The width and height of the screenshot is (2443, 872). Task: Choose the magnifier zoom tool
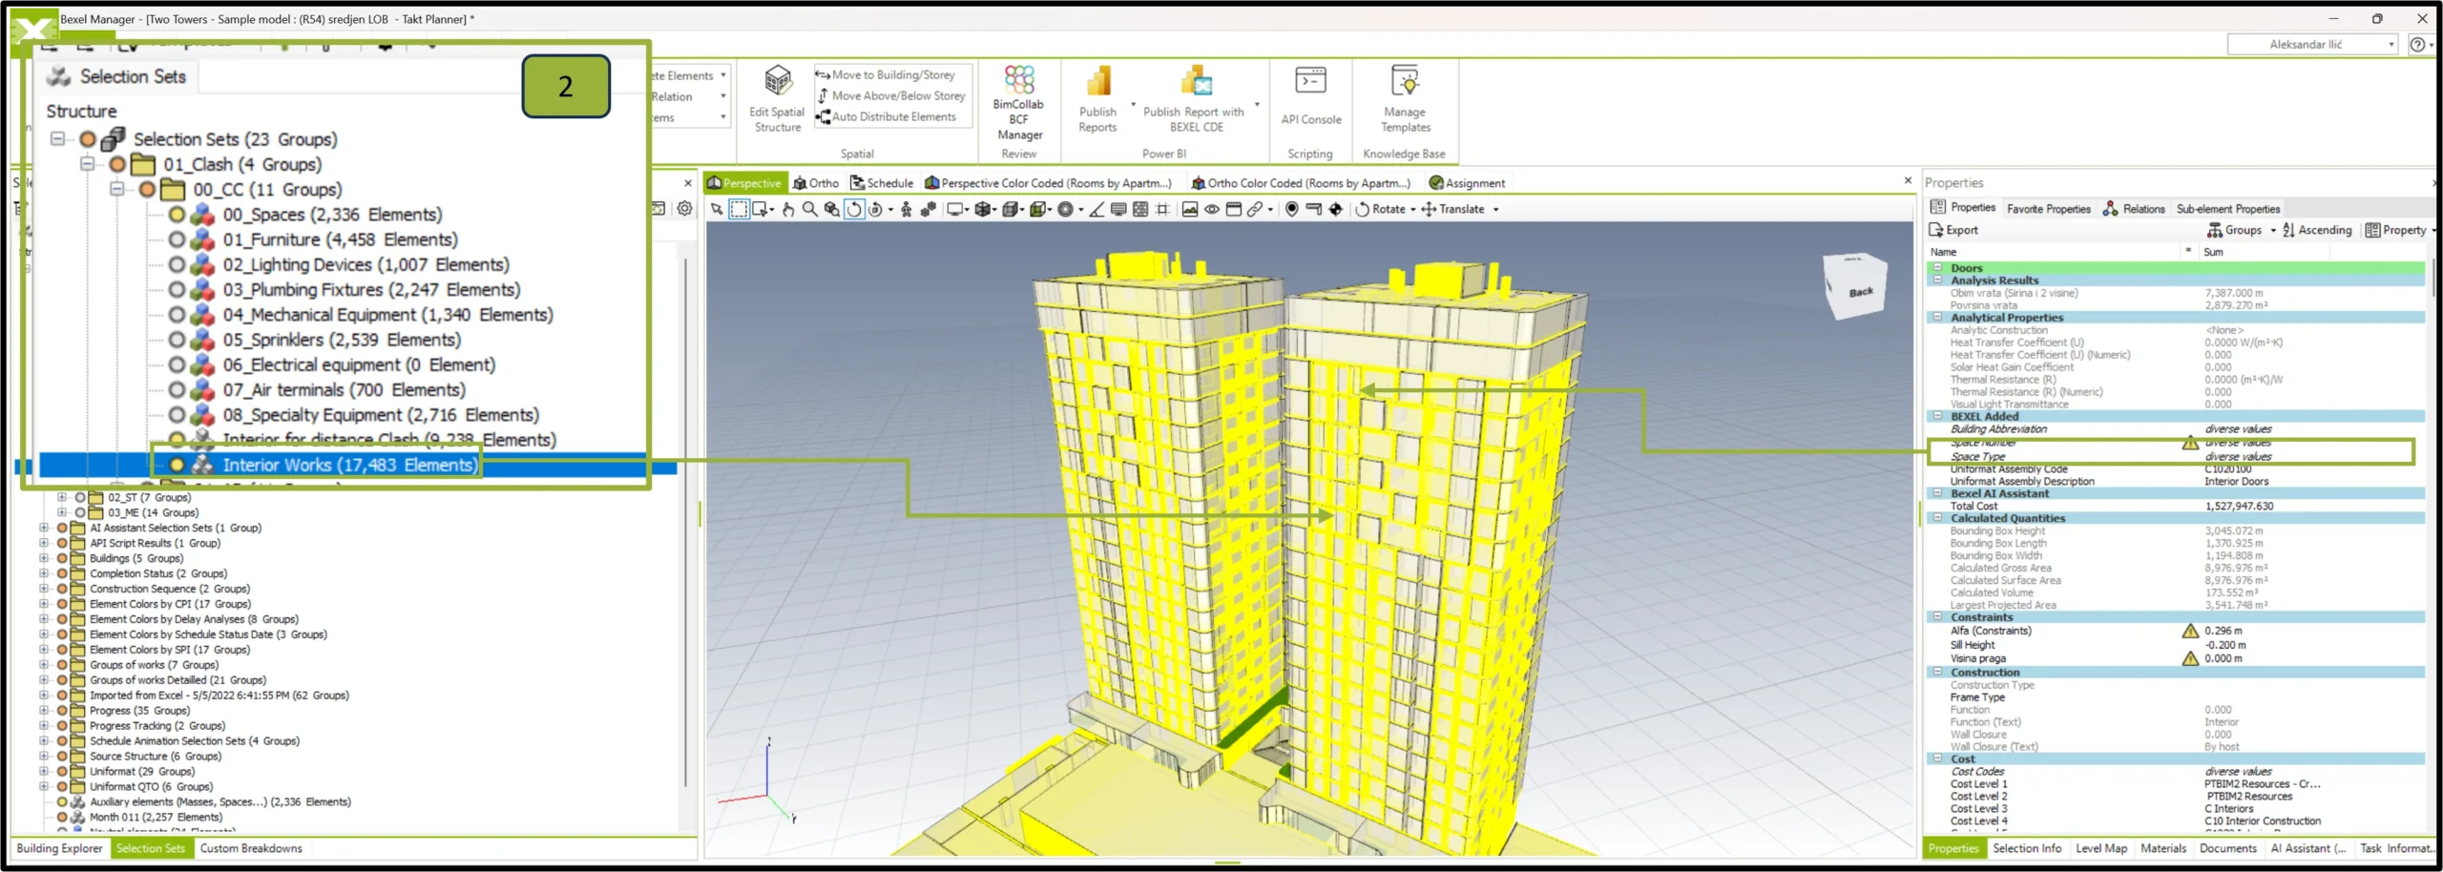pyautogui.click(x=809, y=209)
